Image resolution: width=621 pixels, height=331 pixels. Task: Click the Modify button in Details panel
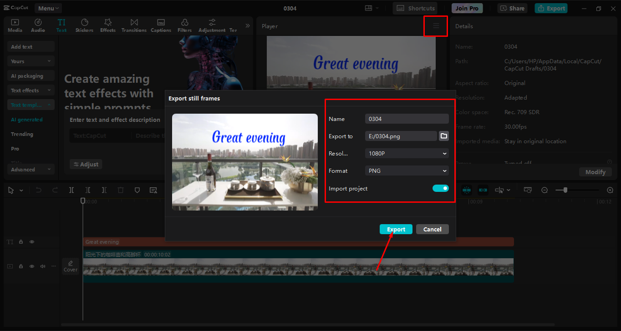[595, 172]
